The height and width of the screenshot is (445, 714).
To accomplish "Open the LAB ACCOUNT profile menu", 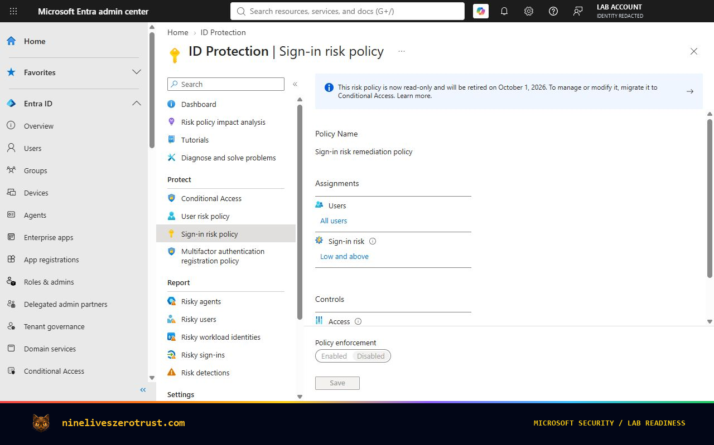I will click(620, 11).
